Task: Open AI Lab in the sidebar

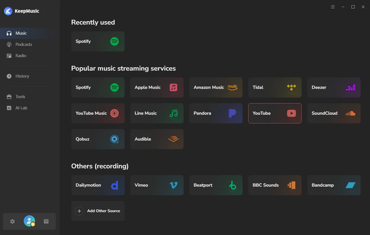Action: [x=21, y=108]
